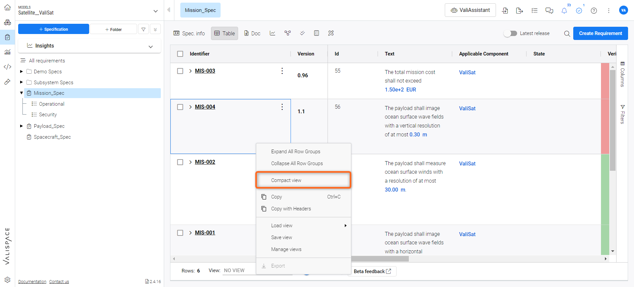The width and height of the screenshot is (634, 287).
Task: Expand the Subsystem Specs folder
Action: (21, 82)
